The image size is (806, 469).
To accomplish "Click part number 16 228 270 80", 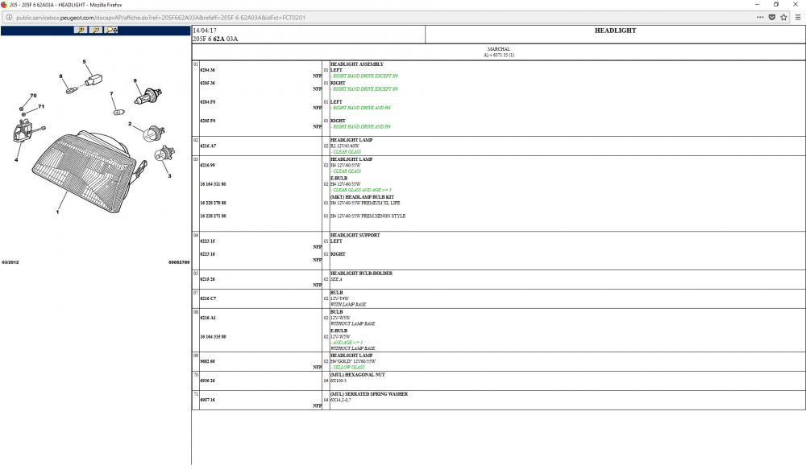I will [x=214, y=203].
